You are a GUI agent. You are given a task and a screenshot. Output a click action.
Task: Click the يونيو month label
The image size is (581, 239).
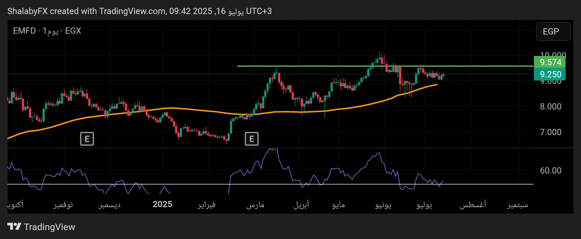[x=383, y=205]
